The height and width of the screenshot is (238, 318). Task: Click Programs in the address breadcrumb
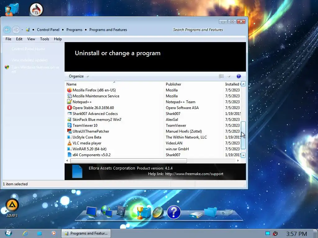click(x=74, y=30)
